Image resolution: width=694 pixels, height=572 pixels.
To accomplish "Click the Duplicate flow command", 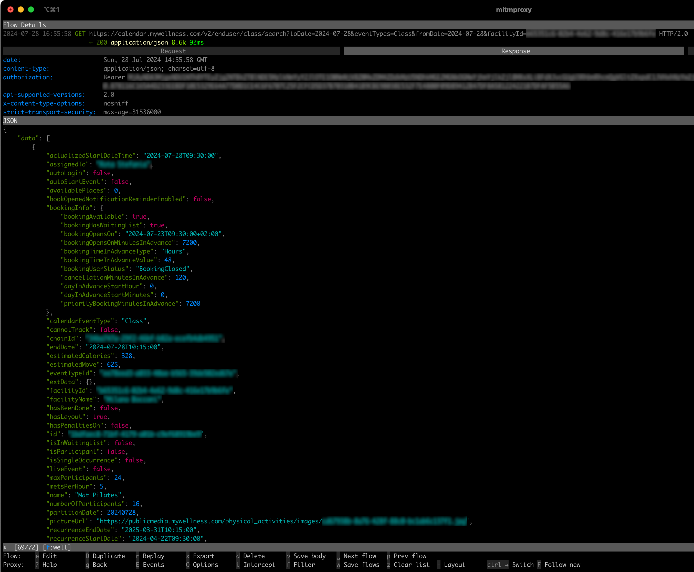I will pyautogui.click(x=105, y=556).
